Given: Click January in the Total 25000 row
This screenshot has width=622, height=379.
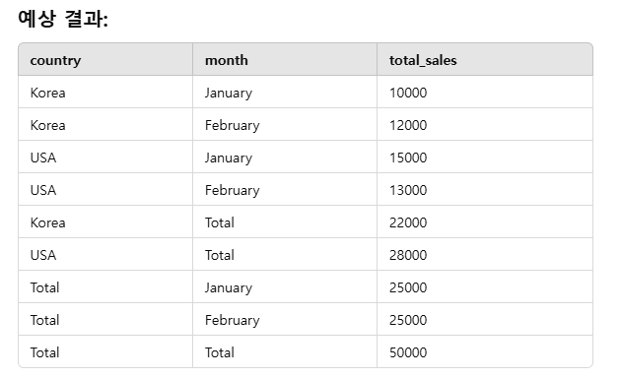Looking at the screenshot, I should click(229, 288).
